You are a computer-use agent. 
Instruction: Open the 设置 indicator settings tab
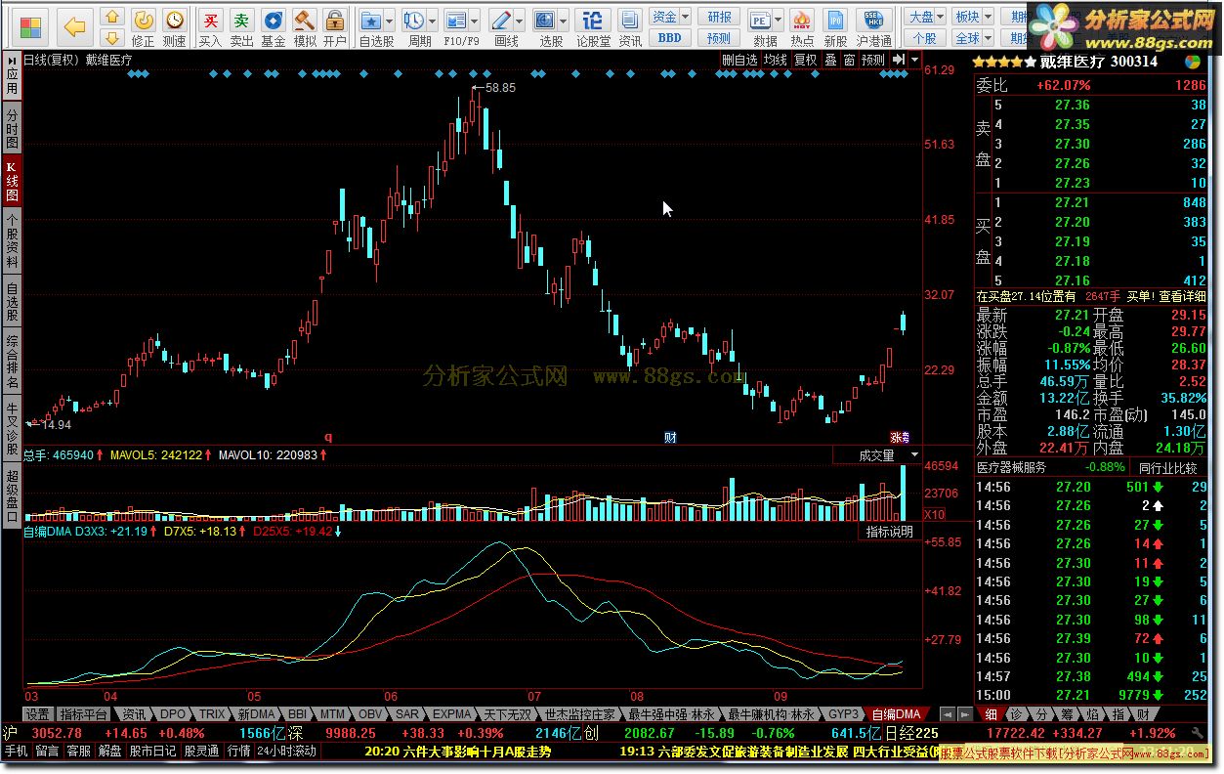tap(37, 714)
